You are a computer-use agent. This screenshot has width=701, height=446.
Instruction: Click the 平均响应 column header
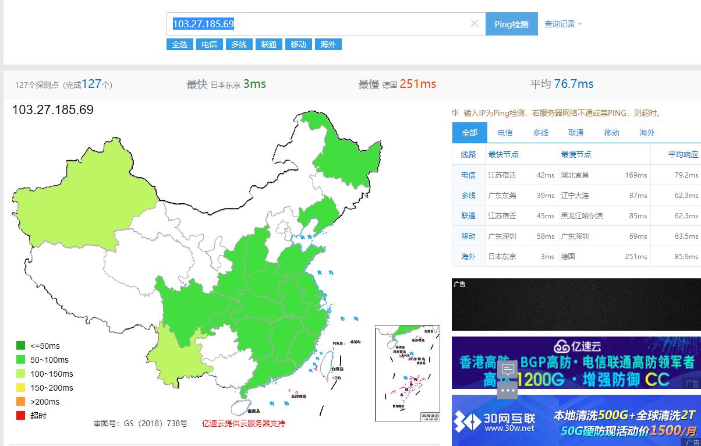coord(682,154)
